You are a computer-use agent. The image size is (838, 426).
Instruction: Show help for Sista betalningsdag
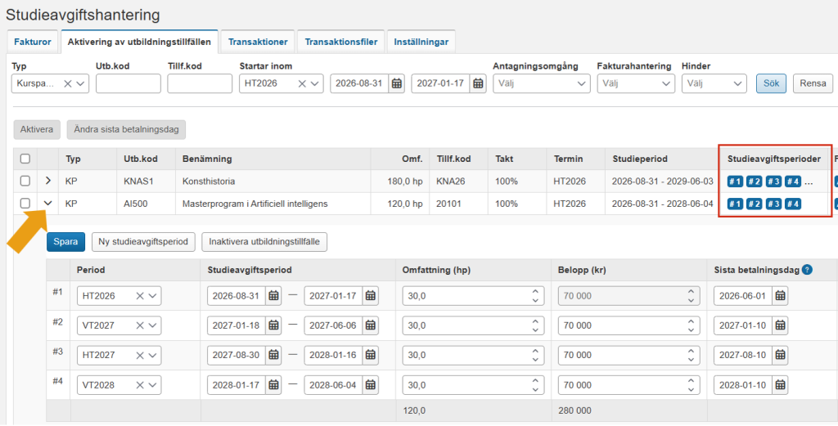pyautogui.click(x=807, y=270)
